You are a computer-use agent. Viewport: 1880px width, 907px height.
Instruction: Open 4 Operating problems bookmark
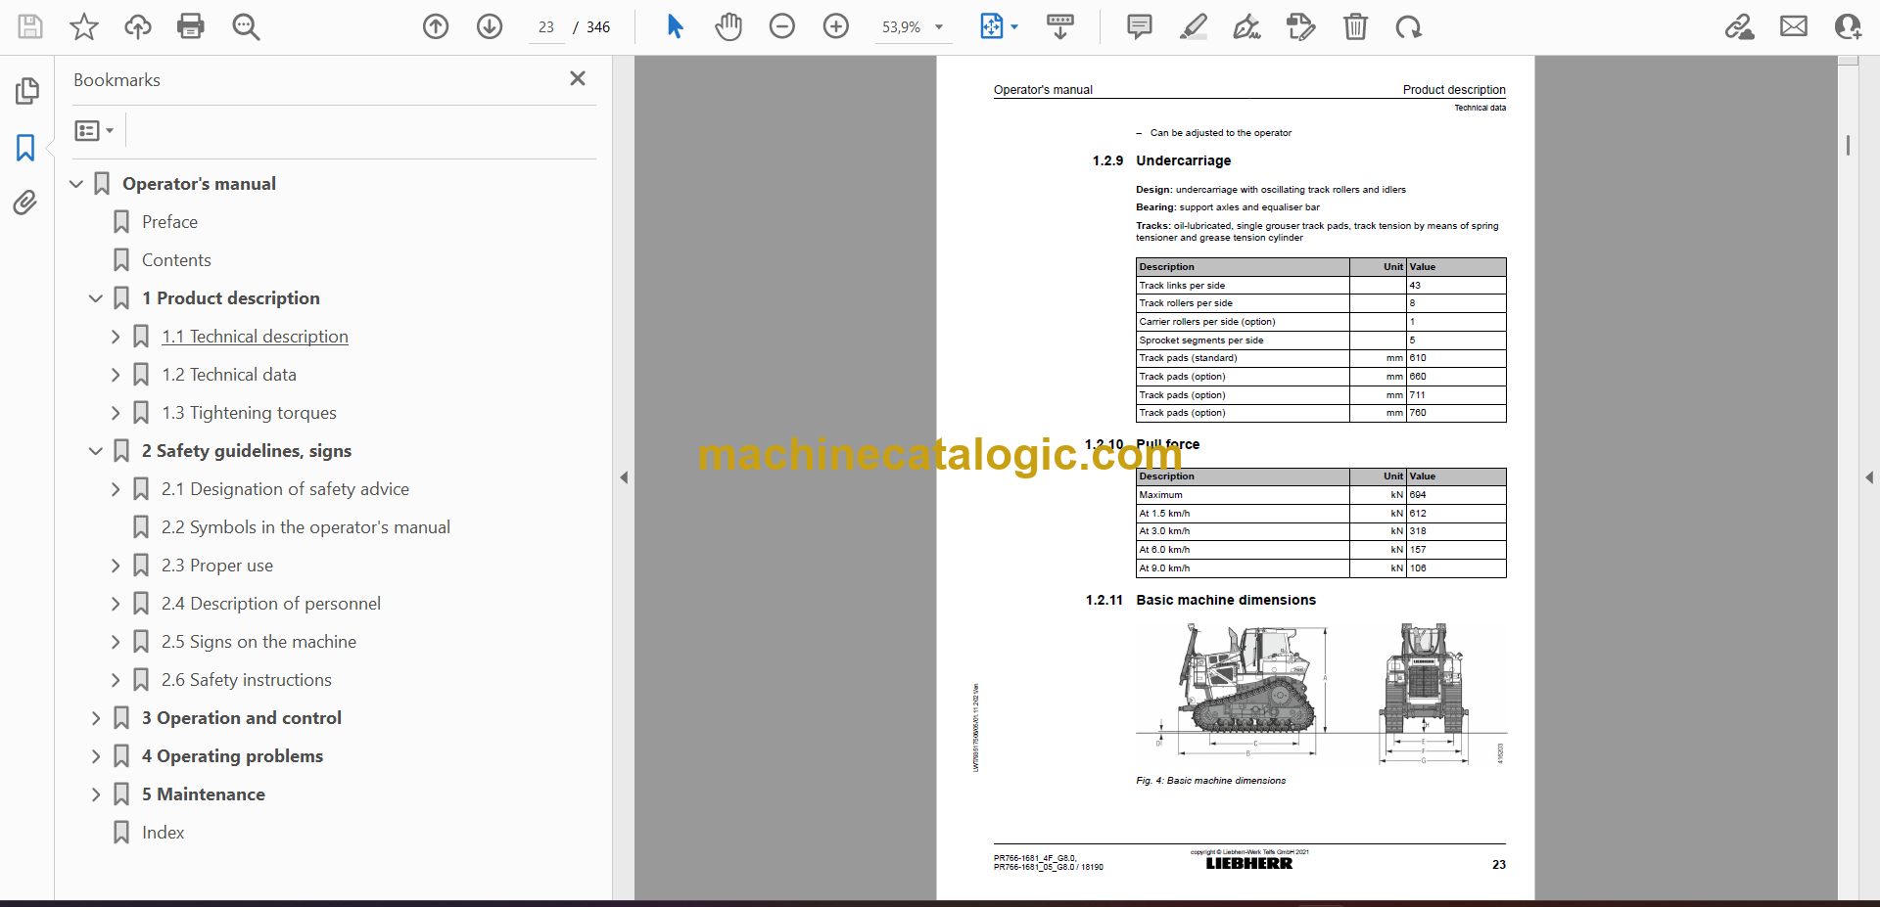click(x=232, y=756)
